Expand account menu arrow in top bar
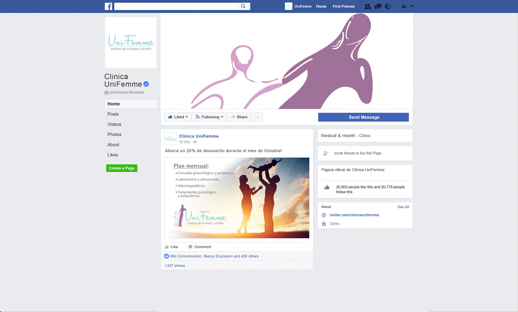The width and height of the screenshot is (518, 312). [412, 6]
